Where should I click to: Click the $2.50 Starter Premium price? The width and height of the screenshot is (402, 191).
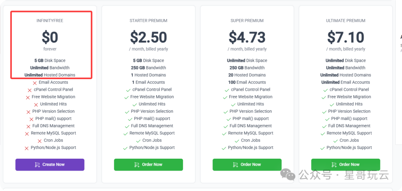coord(149,38)
